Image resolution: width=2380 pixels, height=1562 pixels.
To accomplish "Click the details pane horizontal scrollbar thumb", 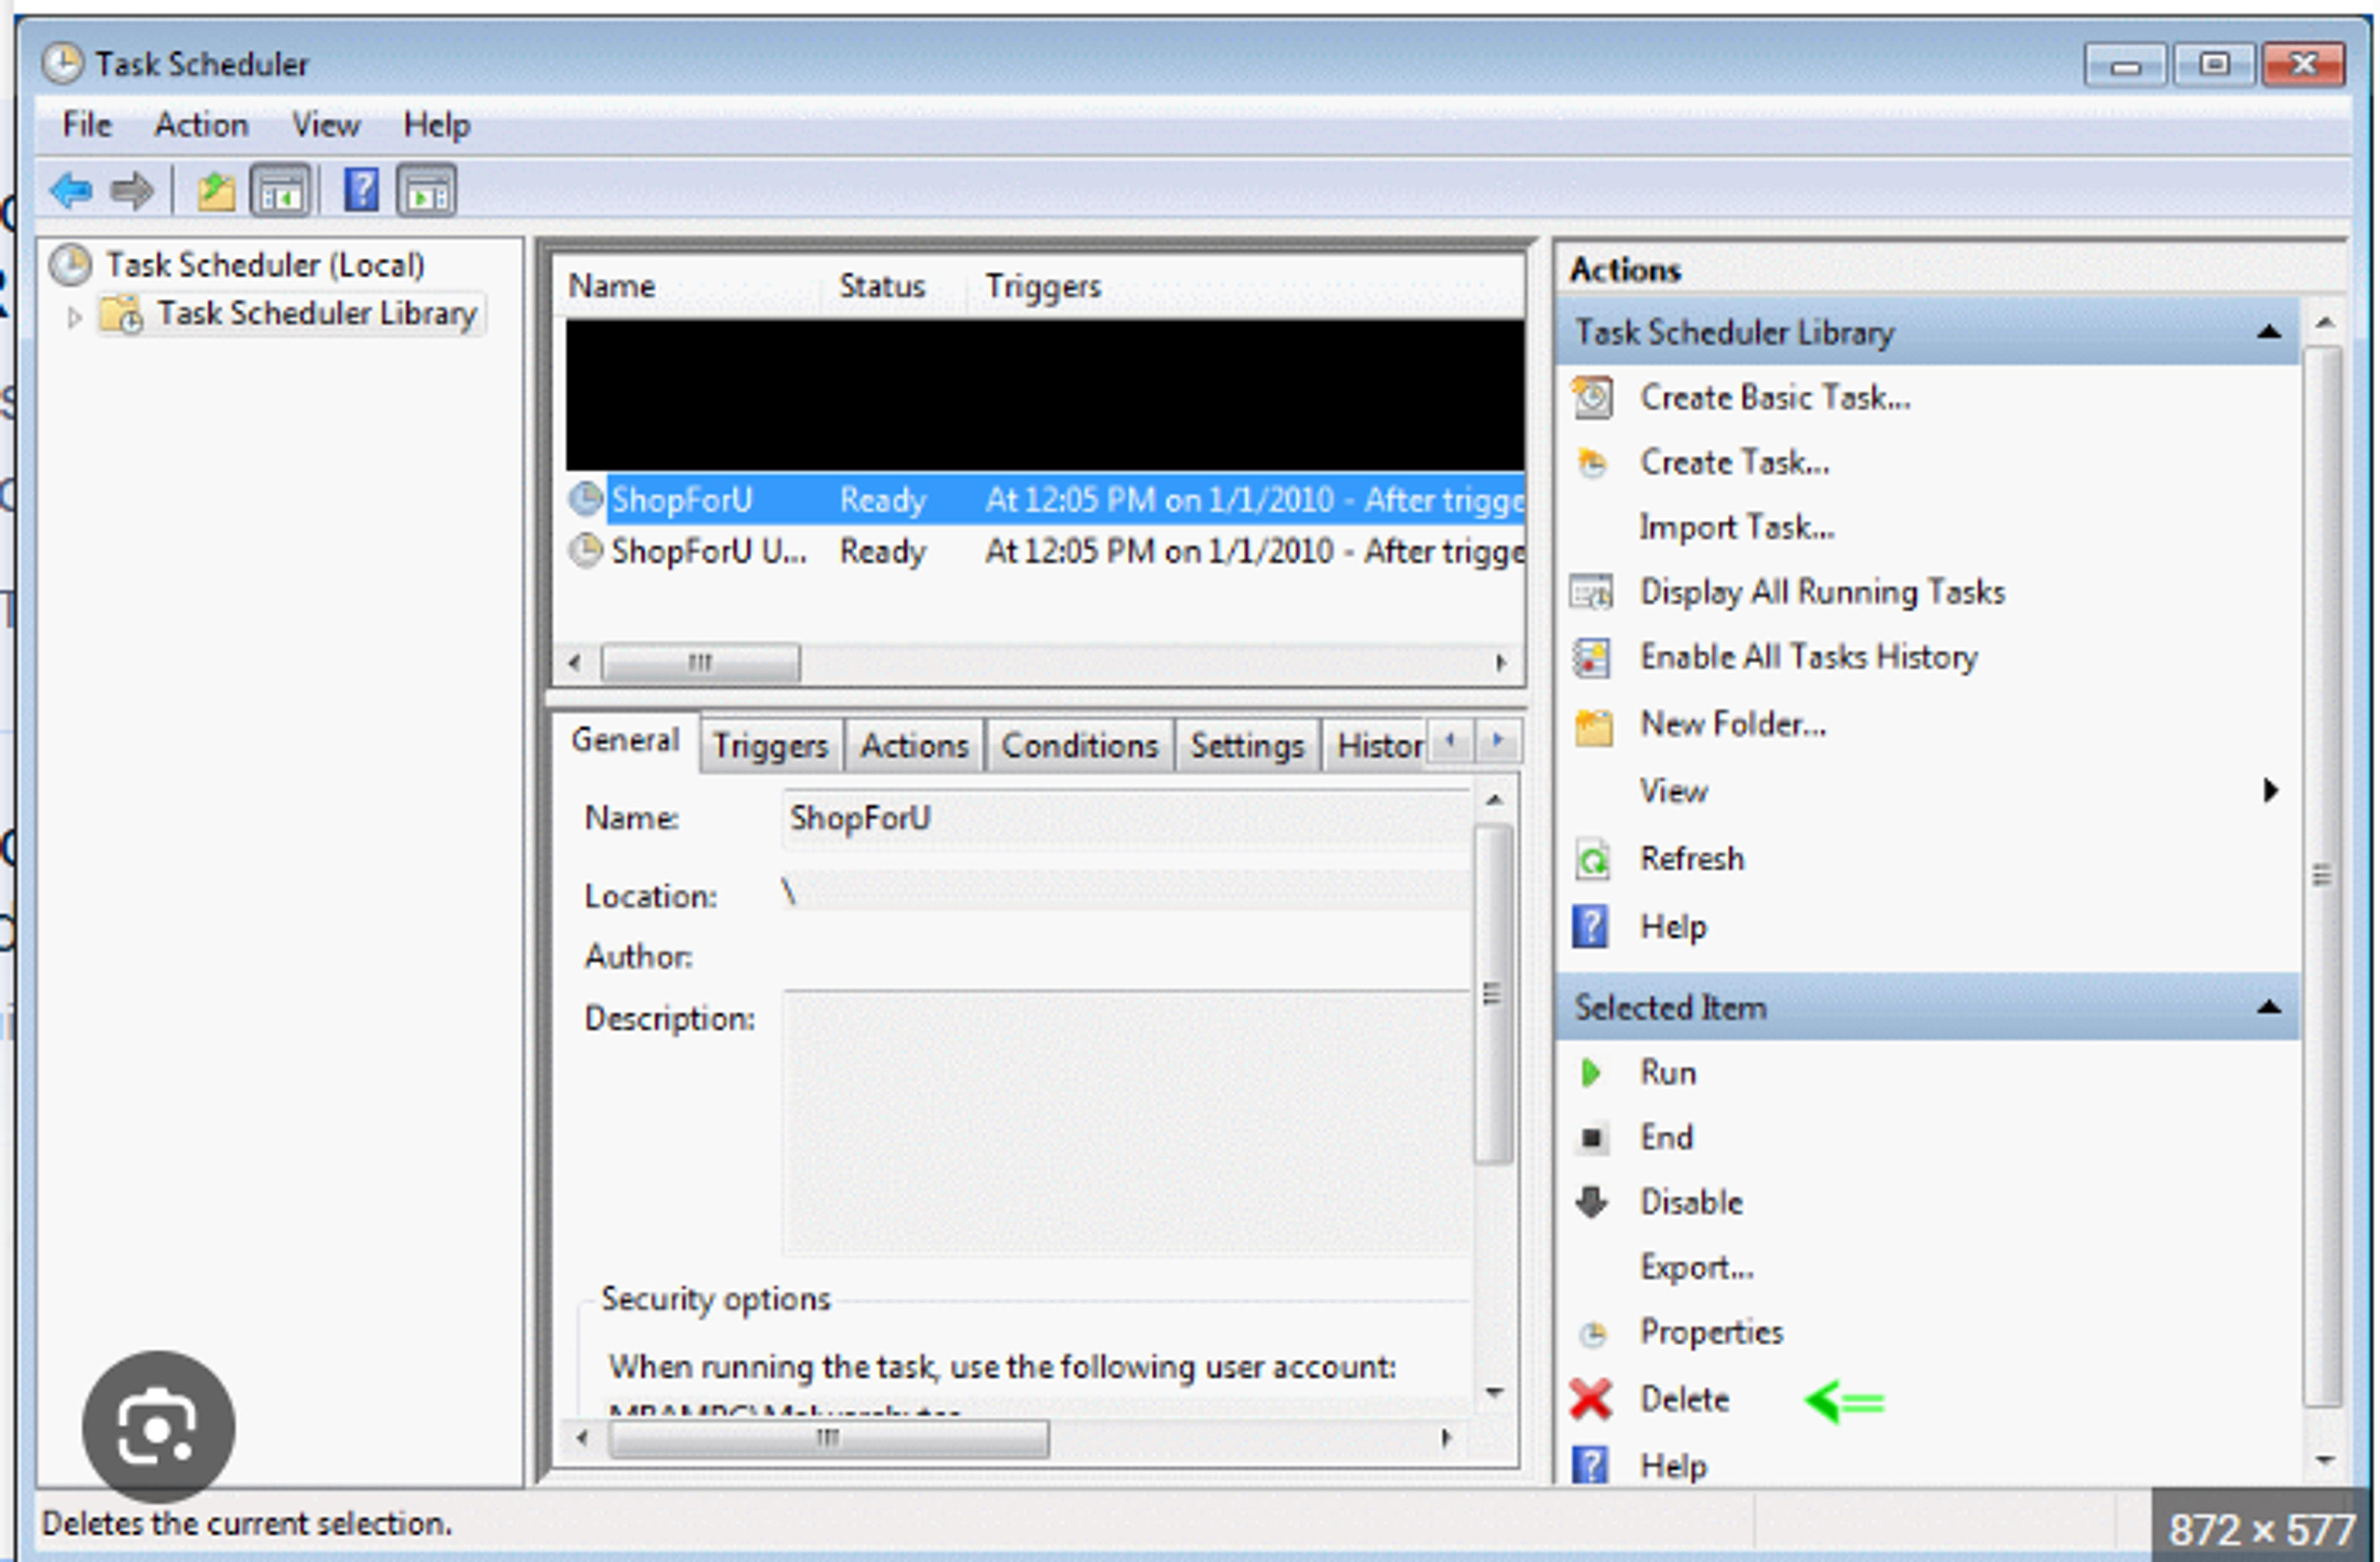I will [x=829, y=1439].
